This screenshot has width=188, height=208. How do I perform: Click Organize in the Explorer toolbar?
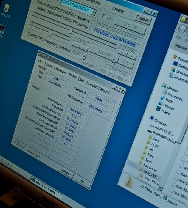(181, 47)
